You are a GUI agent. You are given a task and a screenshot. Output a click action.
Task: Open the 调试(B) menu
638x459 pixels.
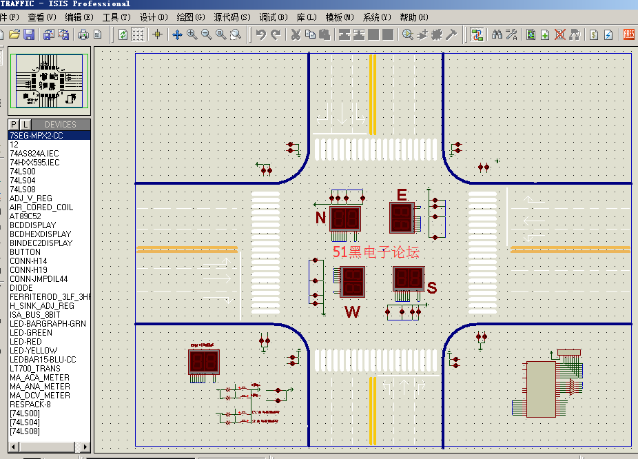tap(274, 17)
